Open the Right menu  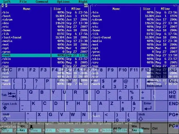(x=83, y=2)
